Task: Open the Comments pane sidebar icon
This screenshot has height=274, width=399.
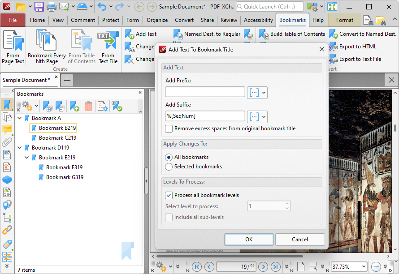Action: 7,130
